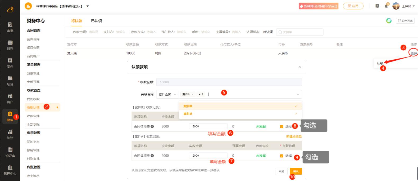Click the help question mark icon
The image size is (418, 181).
[x=377, y=6]
